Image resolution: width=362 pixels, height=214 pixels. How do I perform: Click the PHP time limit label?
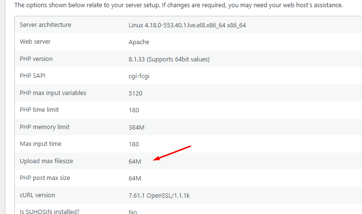(39, 110)
